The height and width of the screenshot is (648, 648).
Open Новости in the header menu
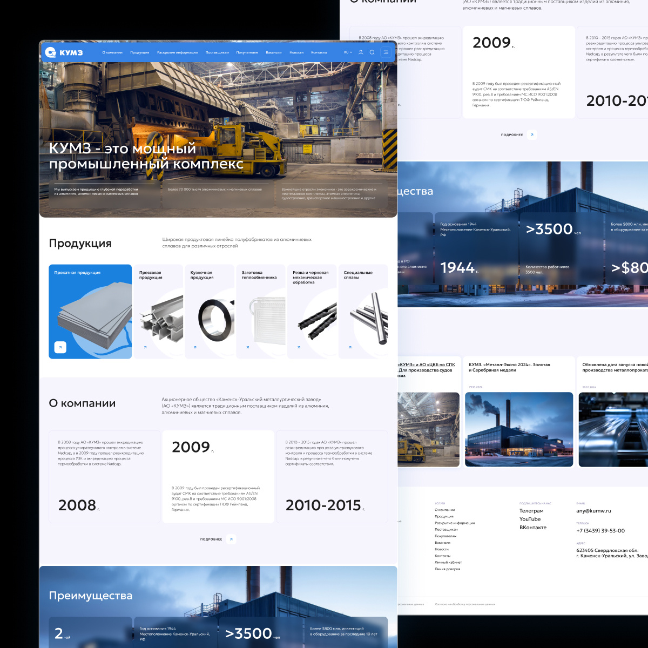coord(296,52)
